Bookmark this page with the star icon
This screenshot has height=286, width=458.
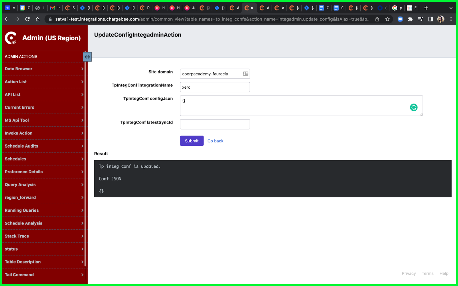click(387, 19)
